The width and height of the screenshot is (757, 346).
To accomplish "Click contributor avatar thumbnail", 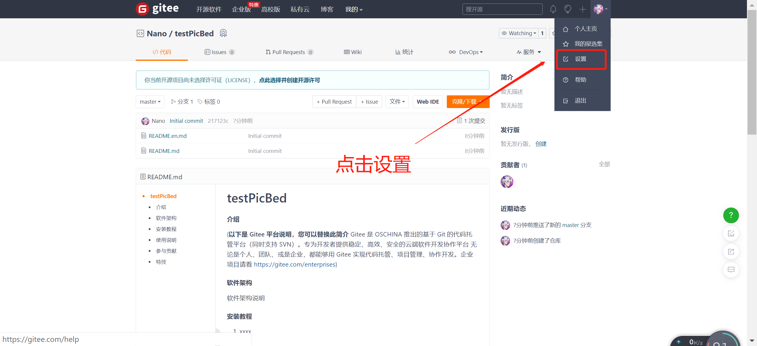I will coord(507,182).
